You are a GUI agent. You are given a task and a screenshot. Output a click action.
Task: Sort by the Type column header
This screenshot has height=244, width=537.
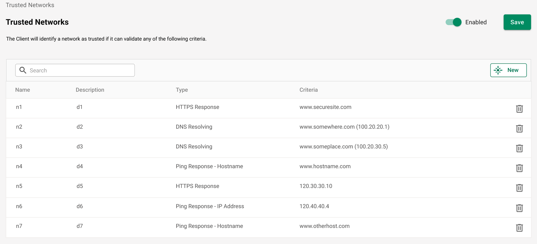182,90
